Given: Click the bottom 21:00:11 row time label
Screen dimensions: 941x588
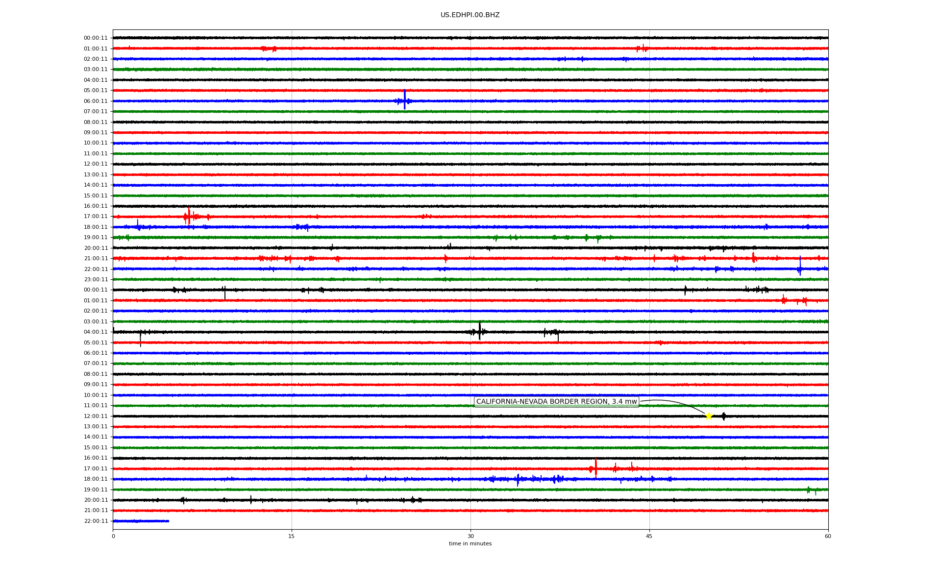Looking at the screenshot, I should 96,511.
